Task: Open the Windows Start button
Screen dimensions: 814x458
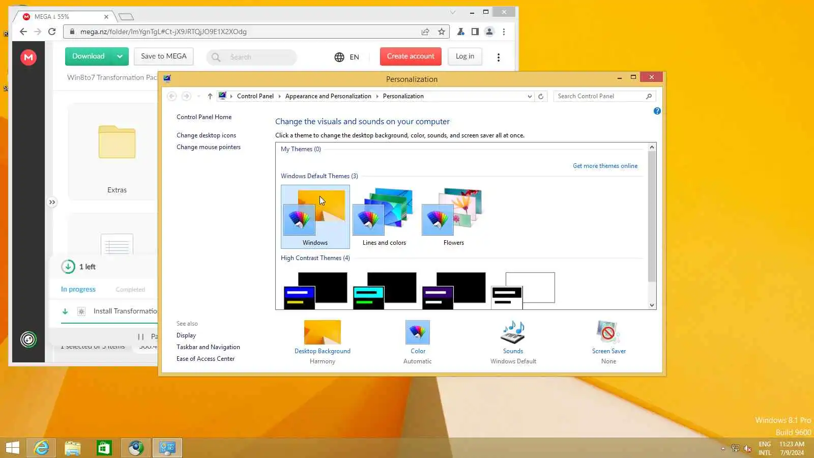Action: pyautogui.click(x=12, y=448)
